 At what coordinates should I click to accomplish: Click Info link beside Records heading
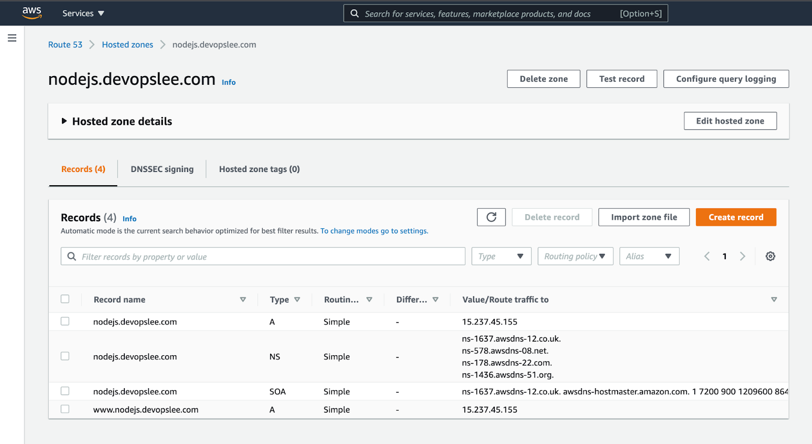point(129,219)
